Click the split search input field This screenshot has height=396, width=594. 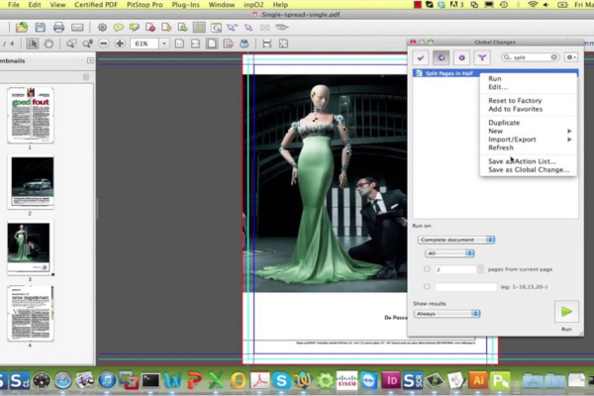532,57
